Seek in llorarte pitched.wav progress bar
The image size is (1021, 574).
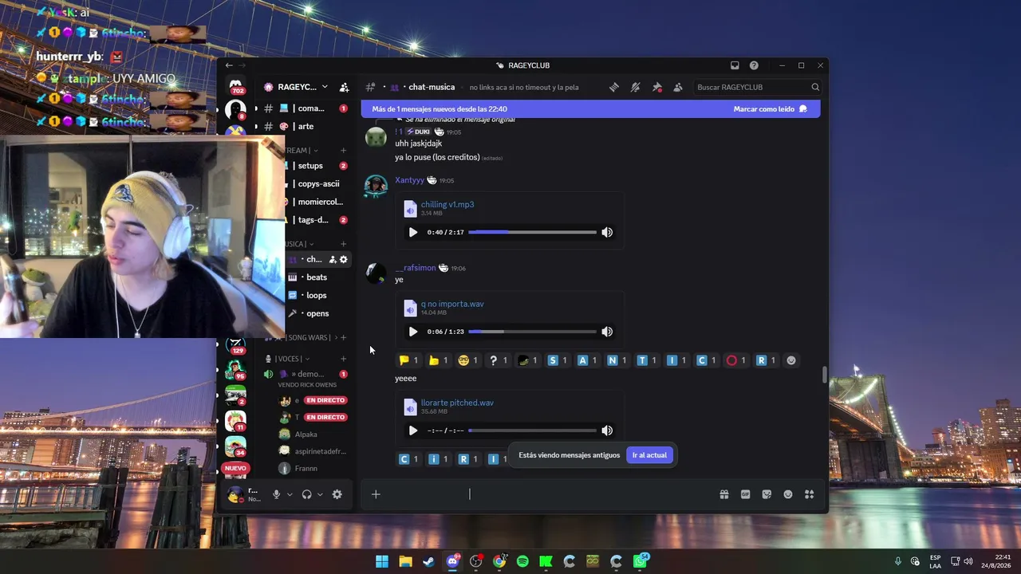[x=532, y=431]
